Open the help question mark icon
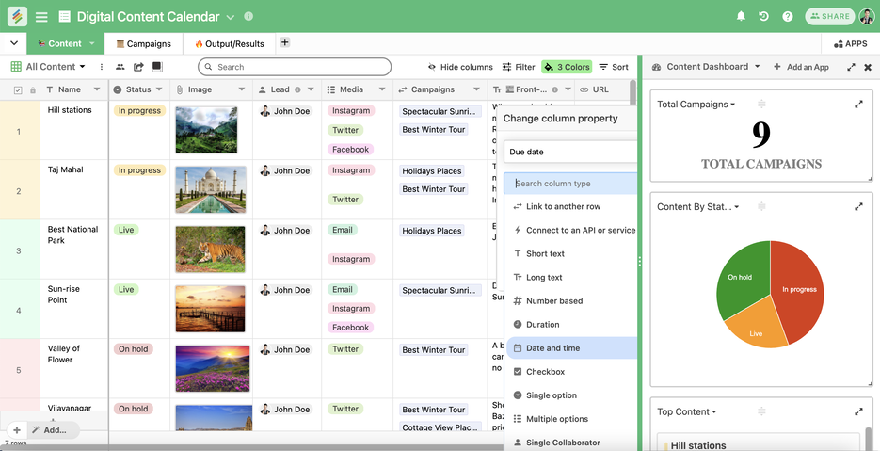 pyautogui.click(x=788, y=16)
